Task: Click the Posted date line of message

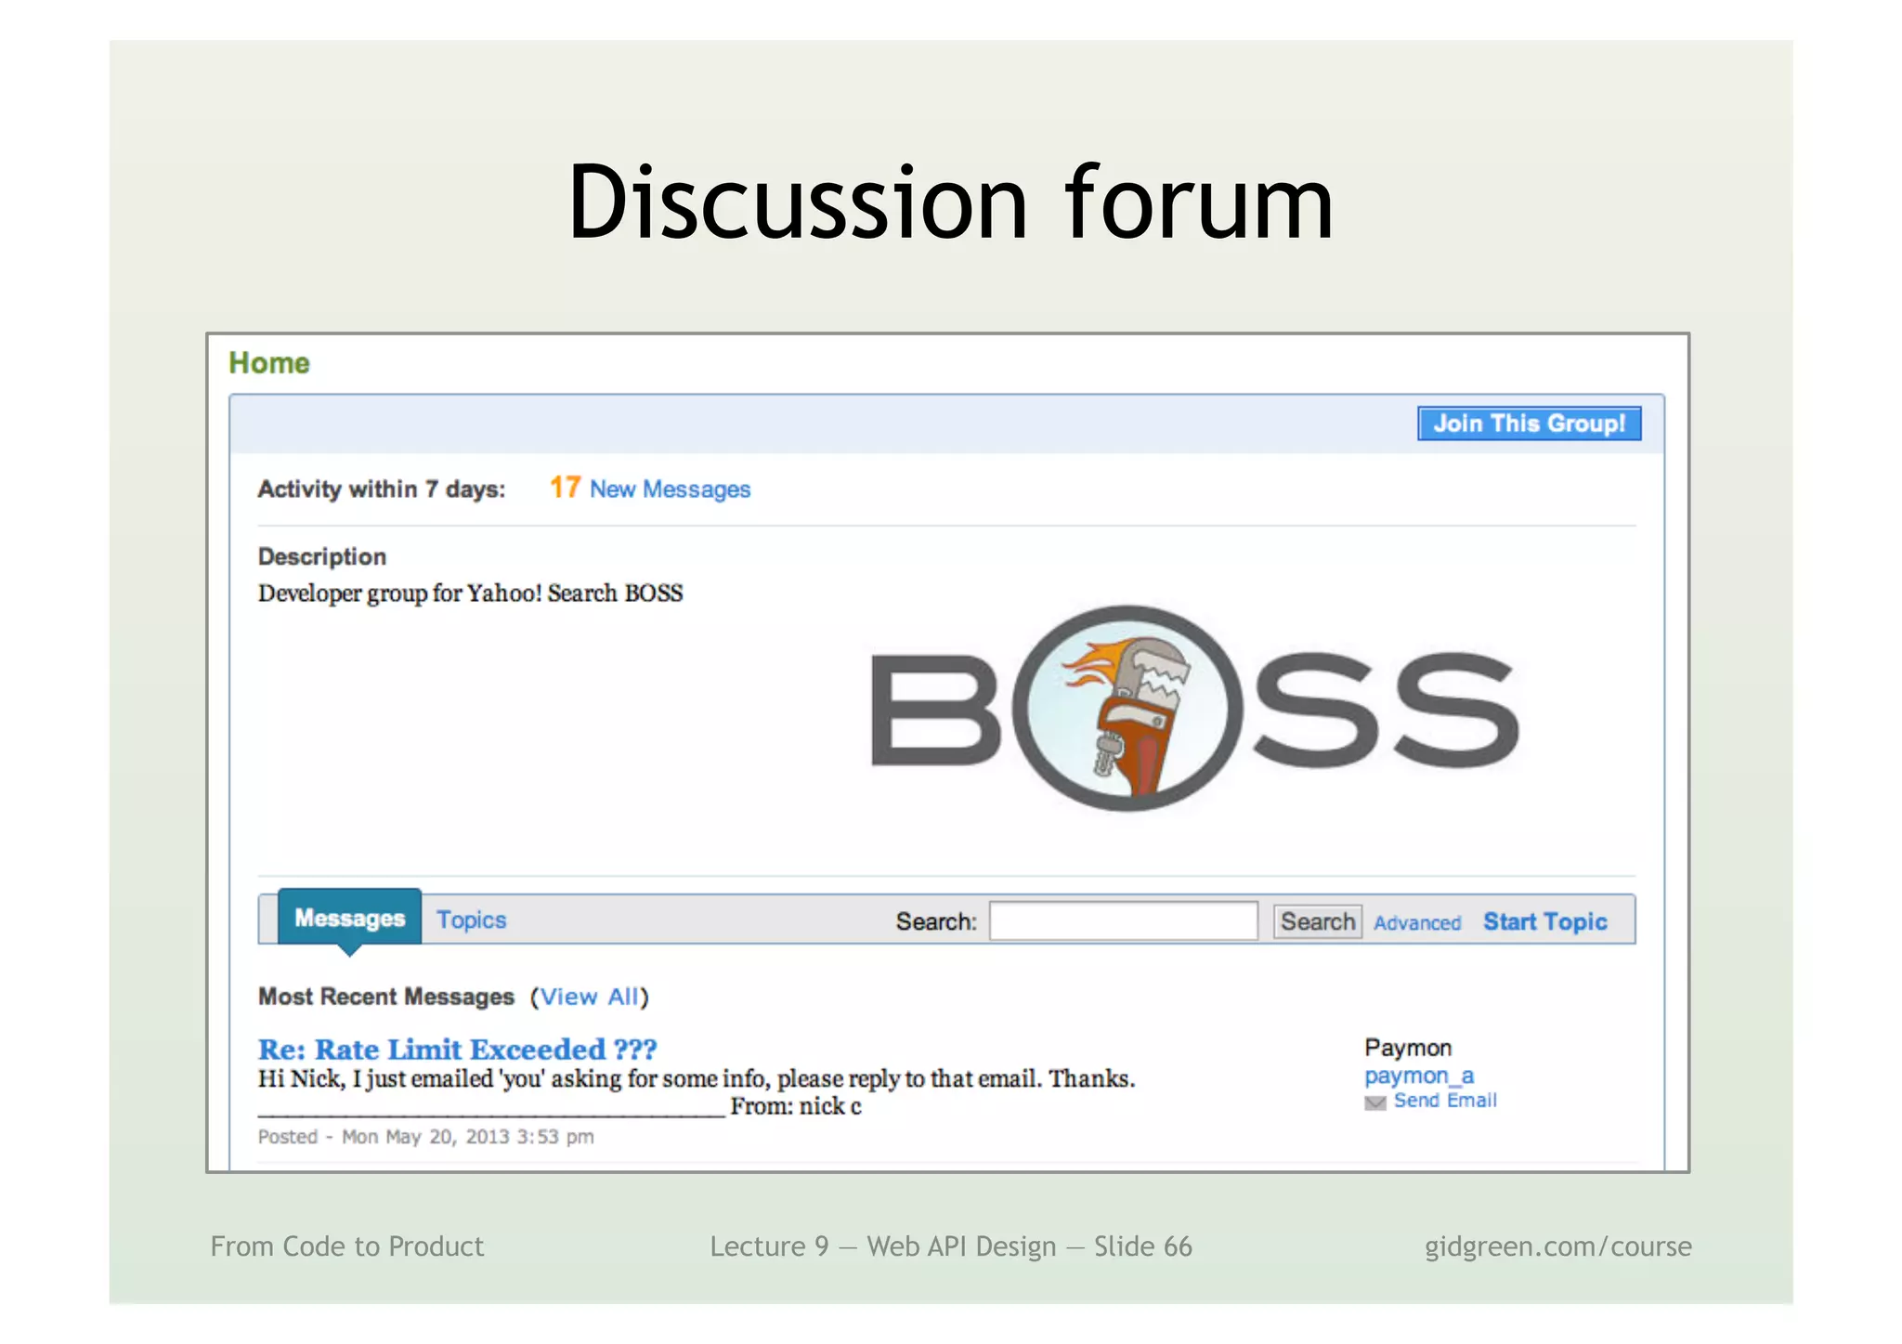Action: 425,1137
